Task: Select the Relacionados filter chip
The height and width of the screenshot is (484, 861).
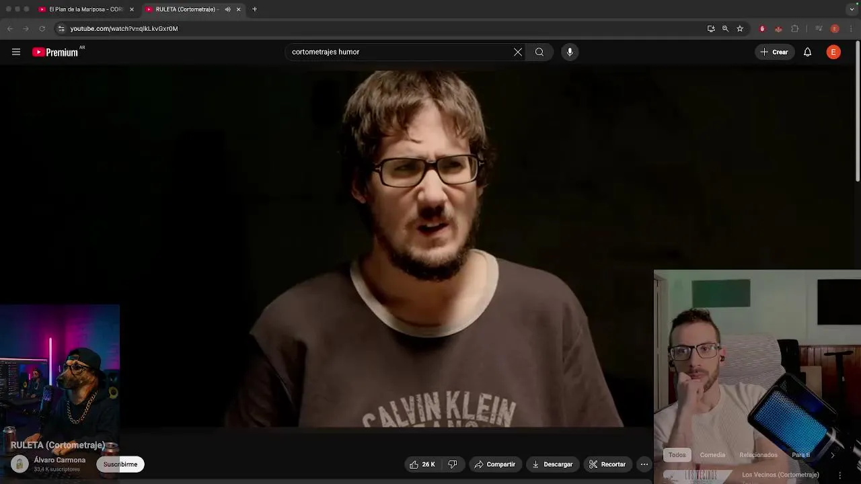Action: pos(758,455)
